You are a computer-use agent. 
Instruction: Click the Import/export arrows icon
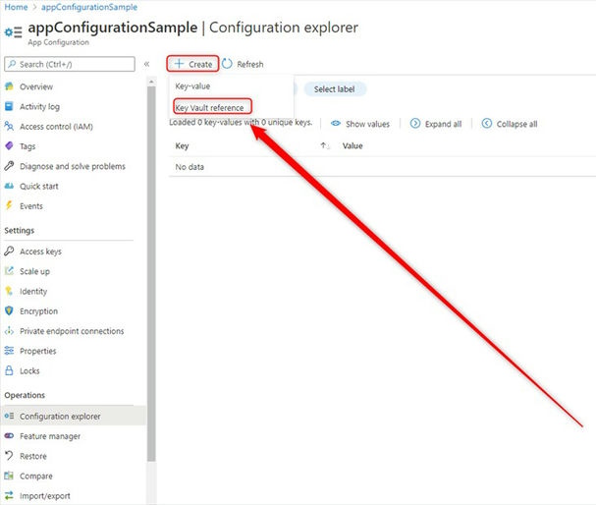click(9, 495)
